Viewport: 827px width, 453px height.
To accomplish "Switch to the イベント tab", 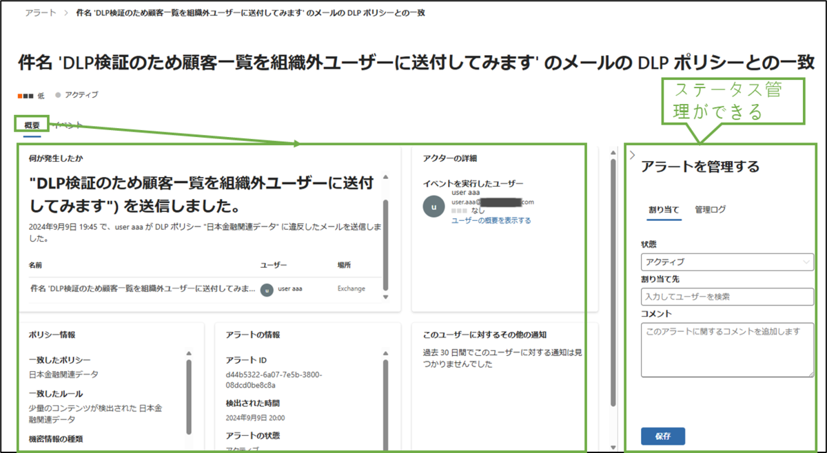I will [69, 125].
